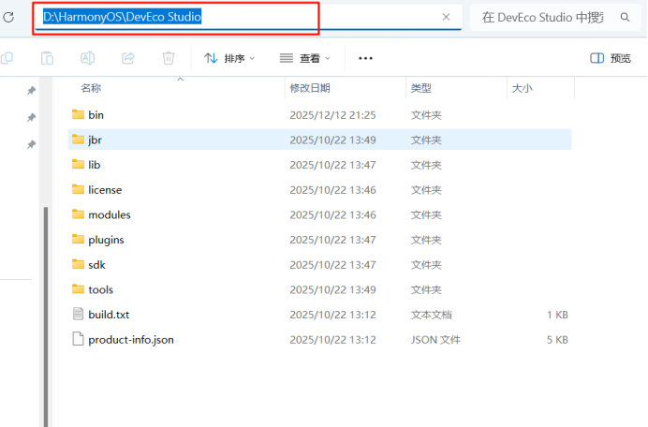
Task: Click the date 2025/10/22 13:49 of tools
Action: (332, 289)
